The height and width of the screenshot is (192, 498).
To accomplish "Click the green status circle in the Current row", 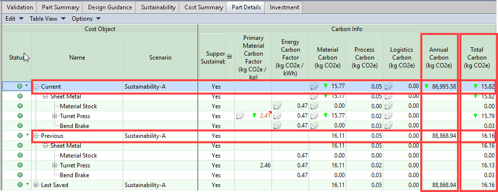I will [x=20, y=86].
